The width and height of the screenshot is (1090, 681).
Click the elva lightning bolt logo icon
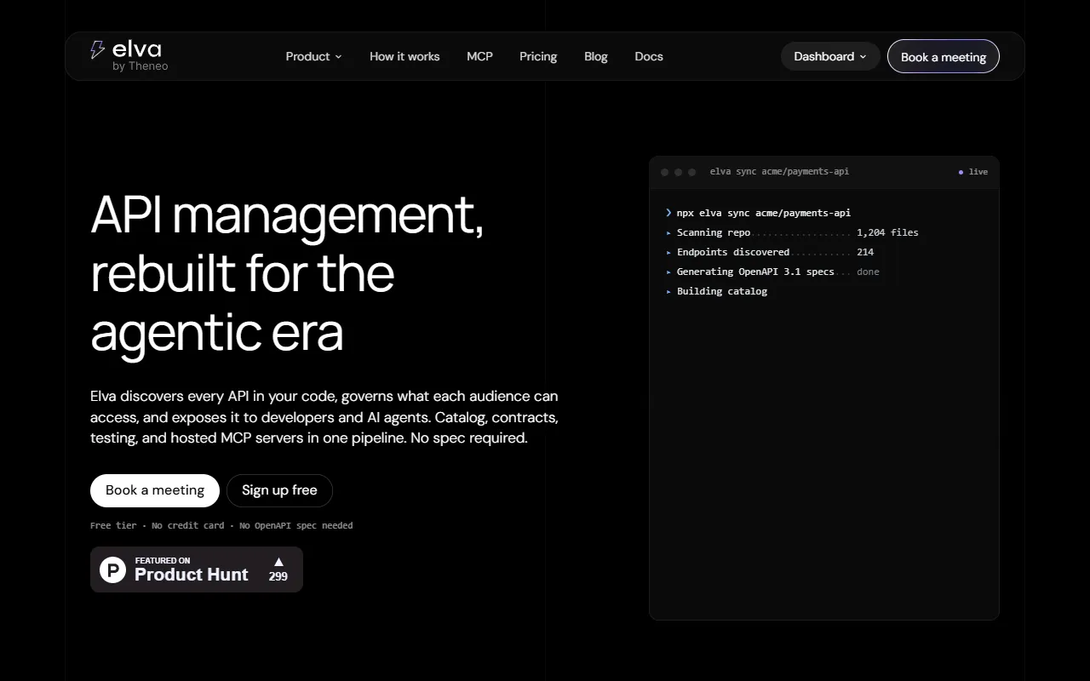click(x=98, y=50)
